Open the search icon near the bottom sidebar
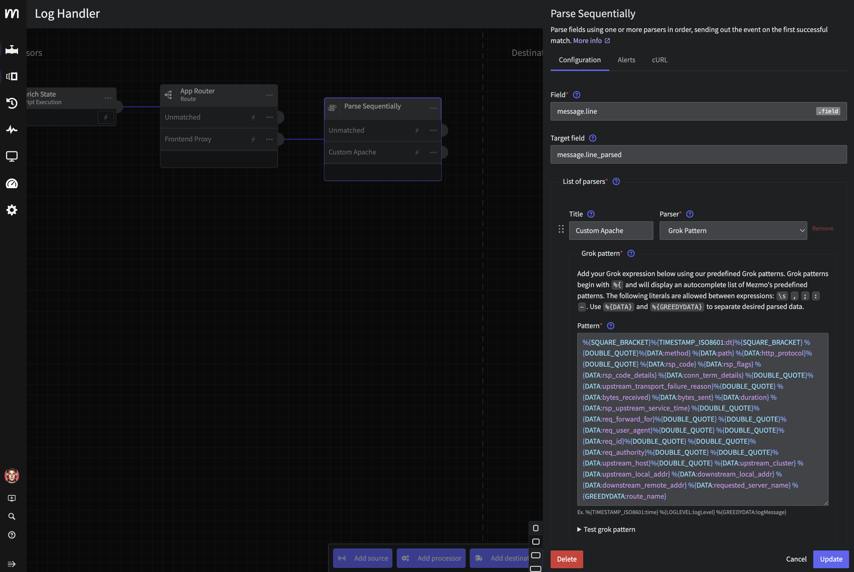Screen dimensions: 854x572 [x=12, y=516]
